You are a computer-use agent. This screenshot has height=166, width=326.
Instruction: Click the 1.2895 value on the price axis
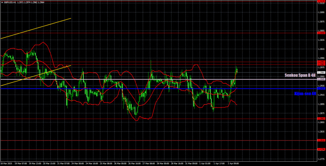321,104
